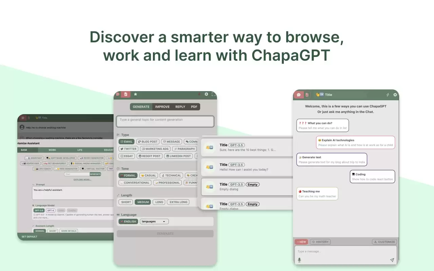Viewport: 434px width, 271px height.
Task: Select LINKEDIN POST content type
Action: click(x=178, y=156)
